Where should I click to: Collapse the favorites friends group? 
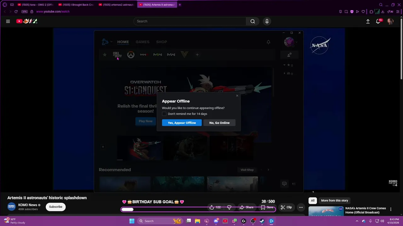[x=284, y=65]
